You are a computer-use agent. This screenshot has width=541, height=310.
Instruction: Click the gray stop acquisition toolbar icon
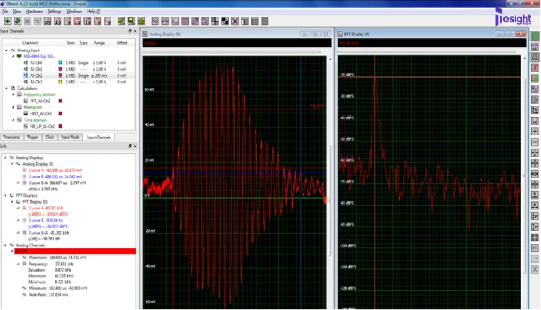click(x=27, y=22)
